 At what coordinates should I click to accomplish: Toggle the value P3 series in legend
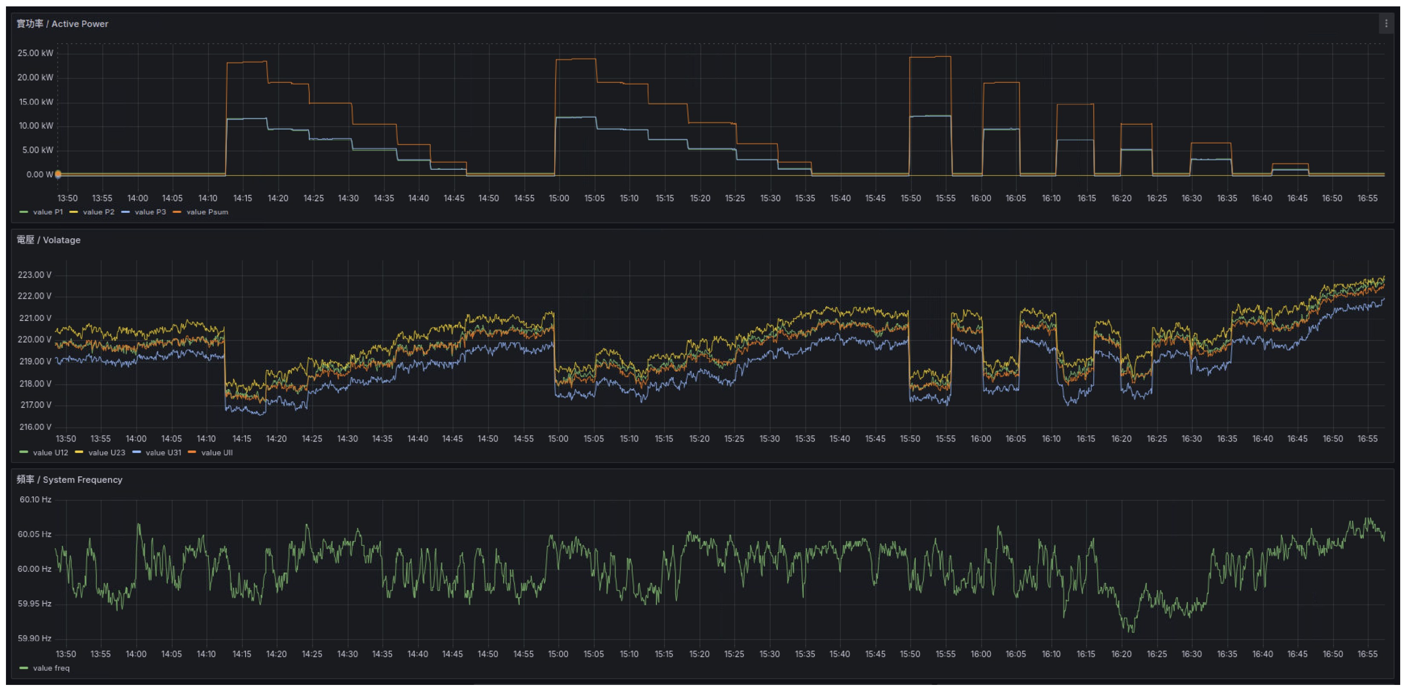tap(150, 212)
